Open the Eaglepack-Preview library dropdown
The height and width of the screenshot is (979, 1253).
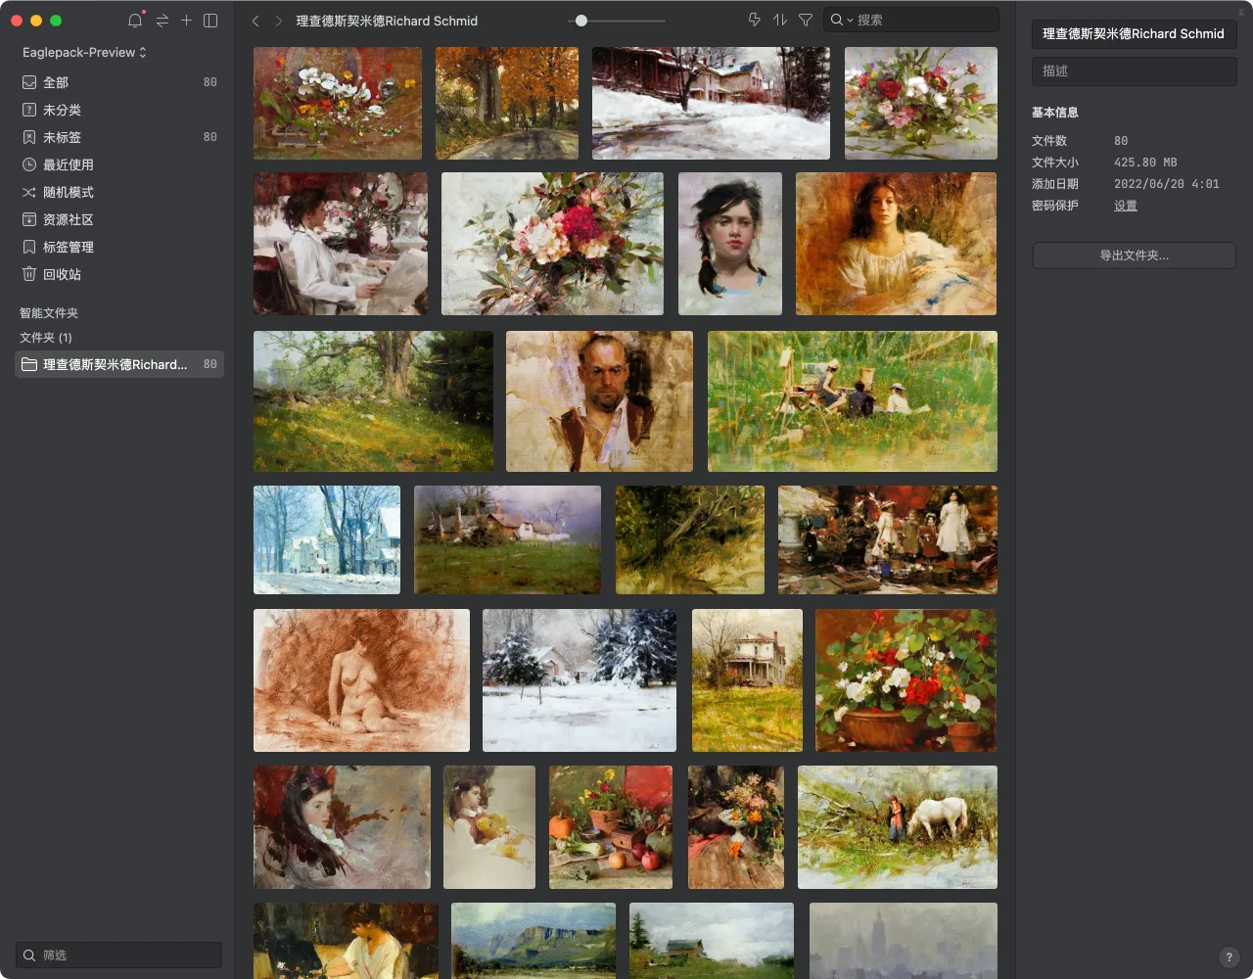(84, 52)
